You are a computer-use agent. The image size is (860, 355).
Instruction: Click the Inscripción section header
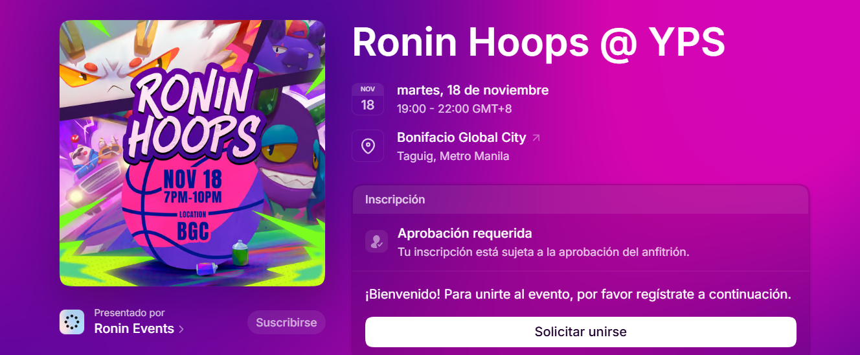[x=581, y=200]
